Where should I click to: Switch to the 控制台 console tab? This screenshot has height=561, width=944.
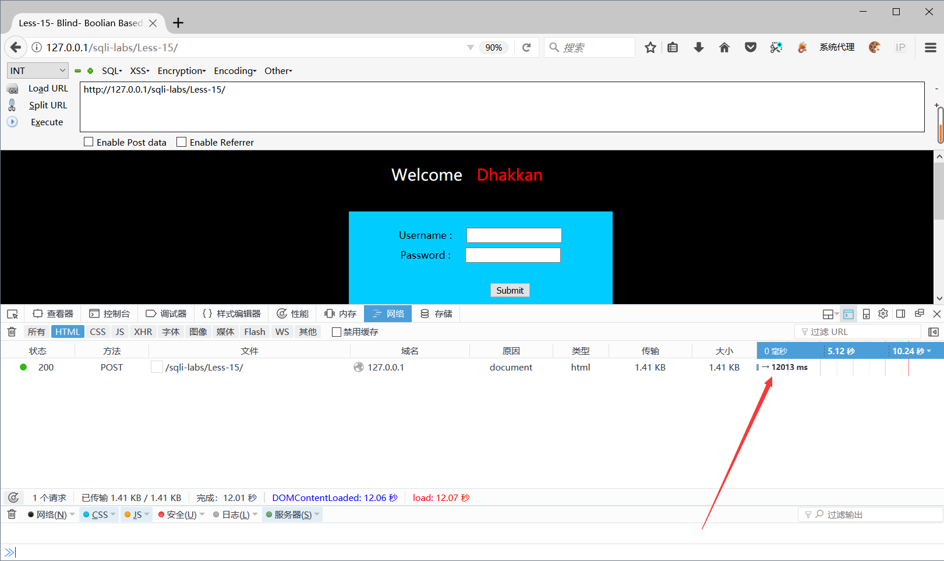pos(109,313)
